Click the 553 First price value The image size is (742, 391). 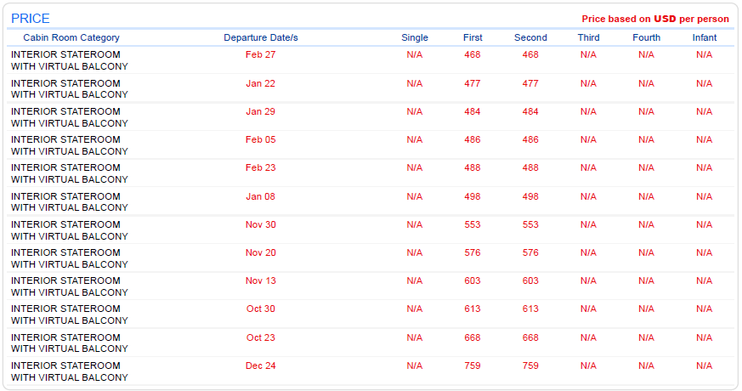pyautogui.click(x=473, y=224)
